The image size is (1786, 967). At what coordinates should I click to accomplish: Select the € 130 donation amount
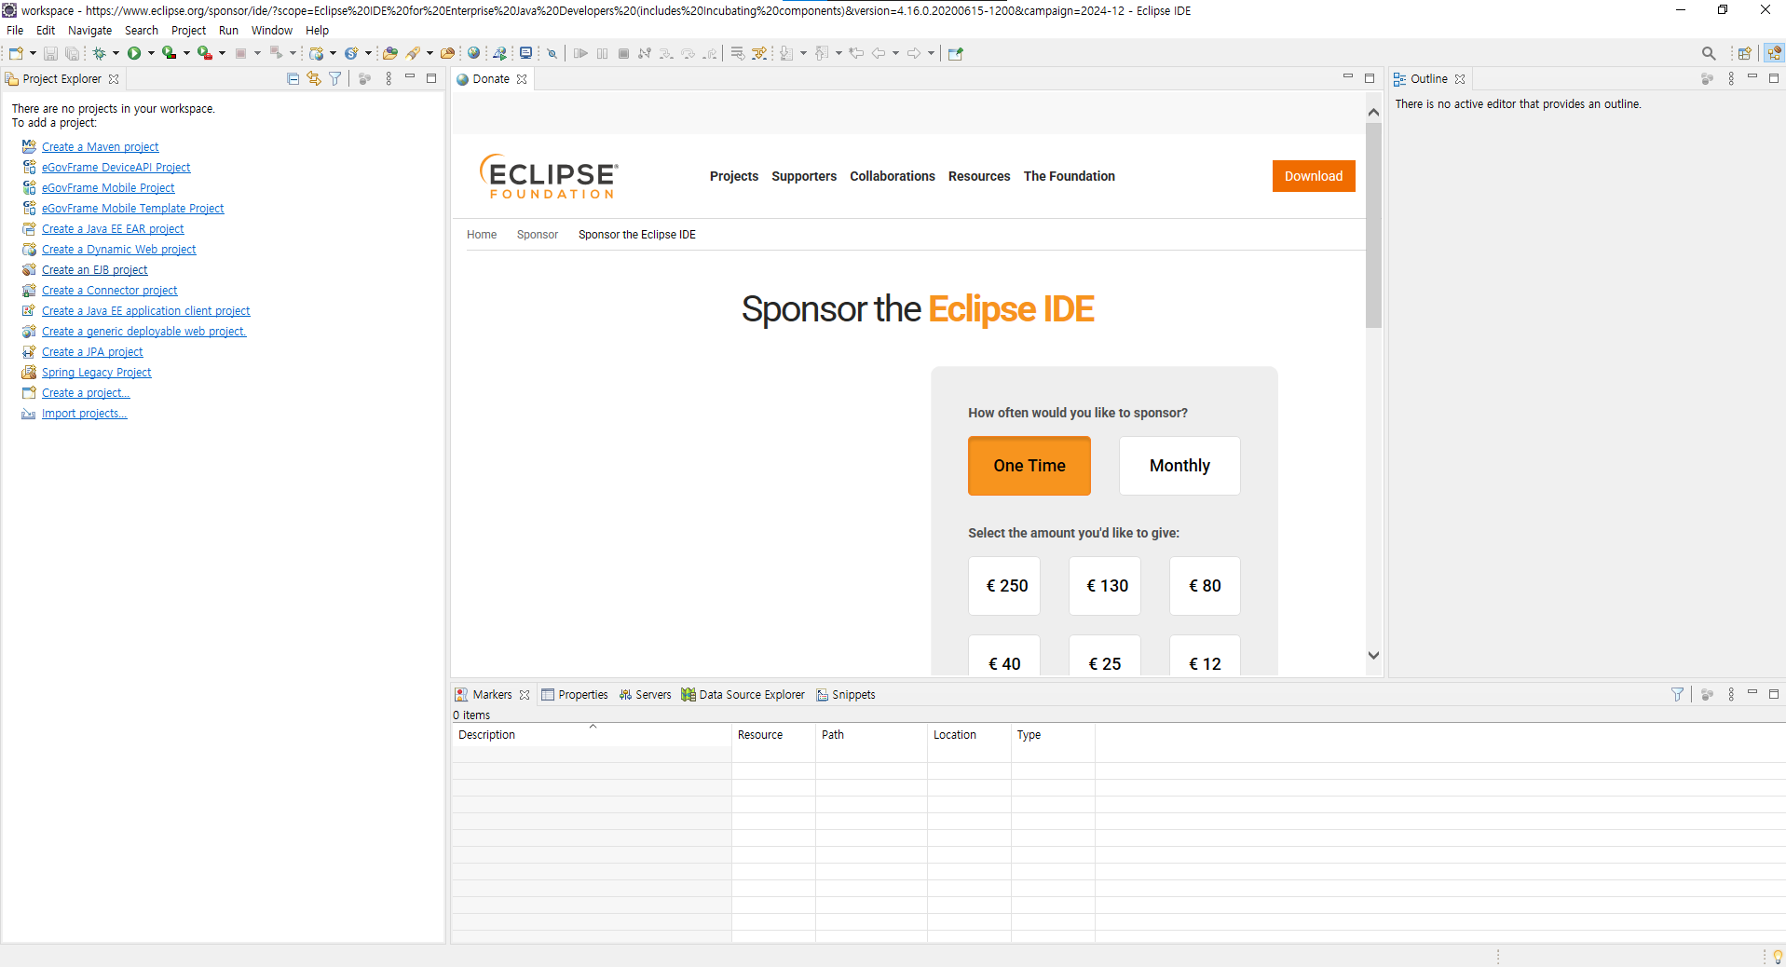[x=1105, y=586]
